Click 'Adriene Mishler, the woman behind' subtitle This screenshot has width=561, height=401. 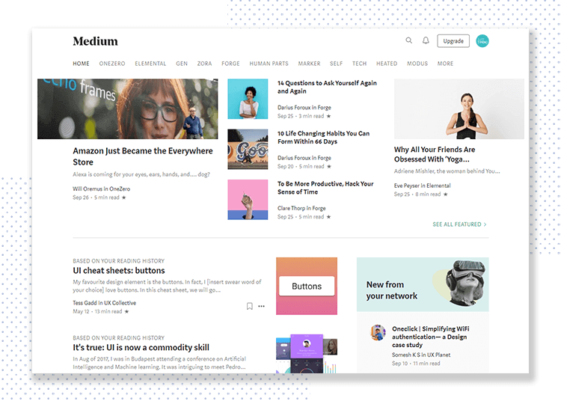click(447, 171)
